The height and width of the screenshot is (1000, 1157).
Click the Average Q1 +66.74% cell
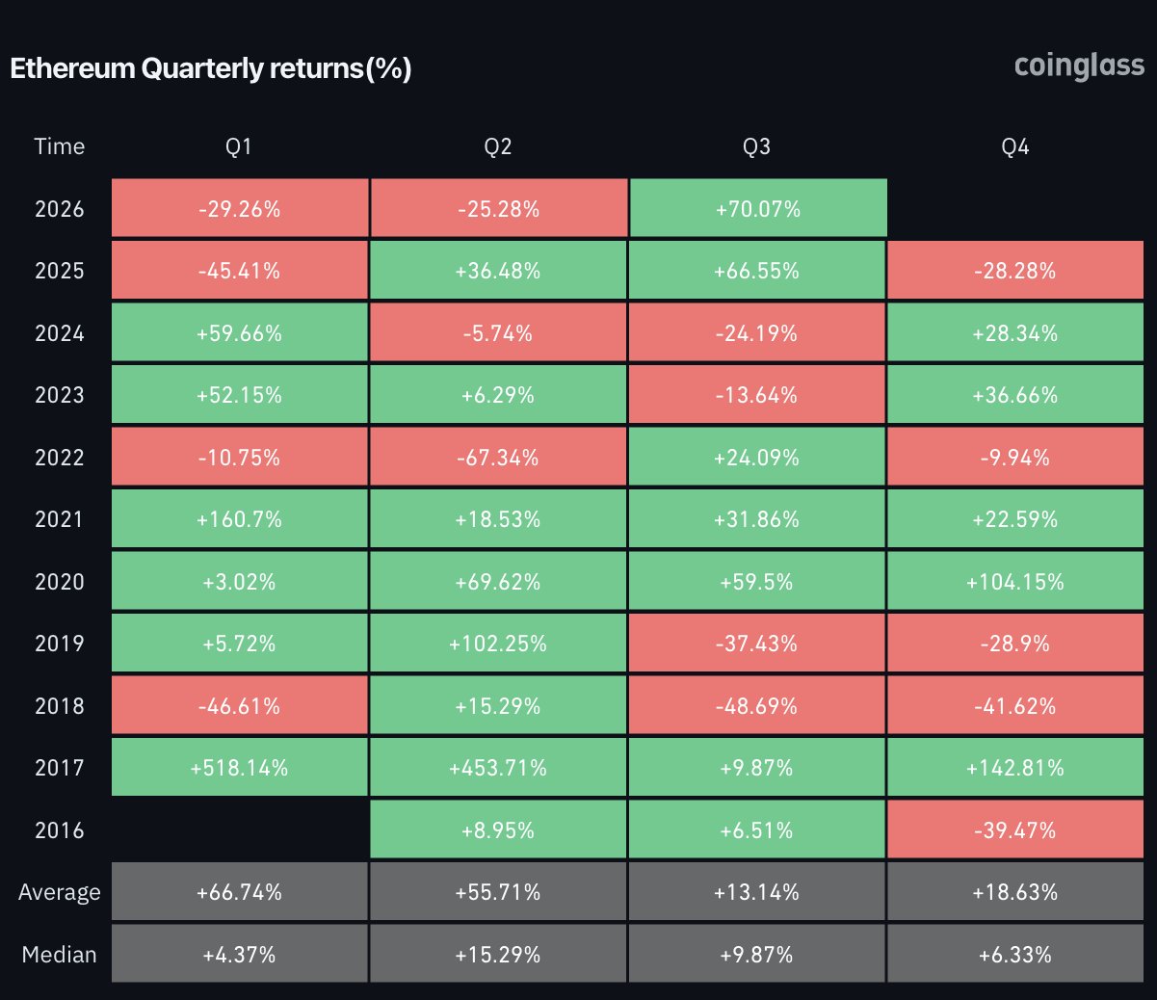click(x=240, y=892)
